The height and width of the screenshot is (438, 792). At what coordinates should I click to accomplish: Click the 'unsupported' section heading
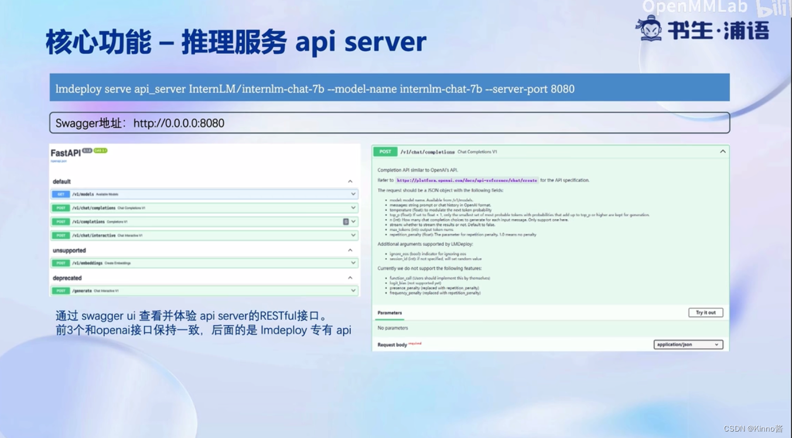pos(69,251)
